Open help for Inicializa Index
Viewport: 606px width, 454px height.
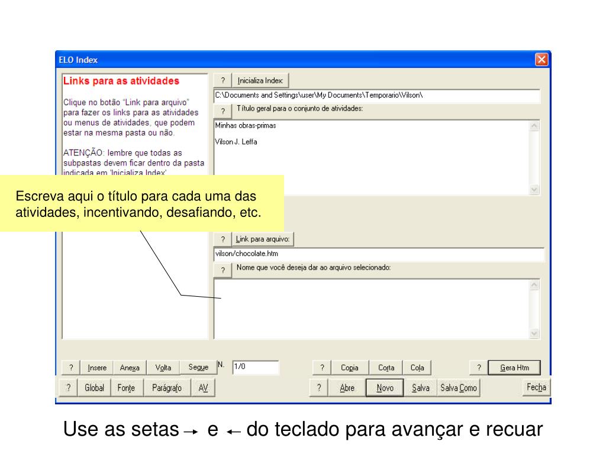click(x=223, y=80)
